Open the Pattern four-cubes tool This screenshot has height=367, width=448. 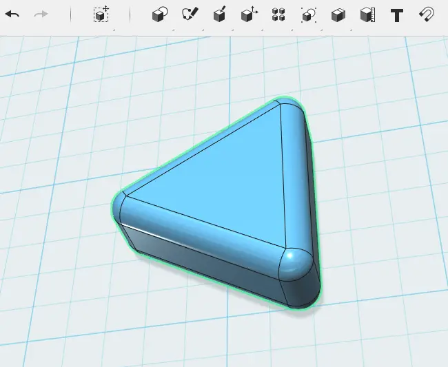pos(278,14)
